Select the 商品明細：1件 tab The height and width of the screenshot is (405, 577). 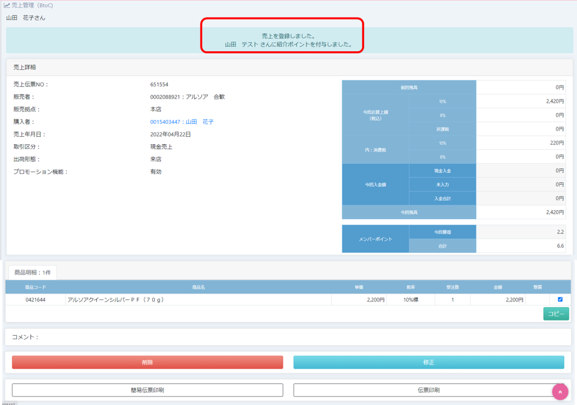pyautogui.click(x=31, y=272)
